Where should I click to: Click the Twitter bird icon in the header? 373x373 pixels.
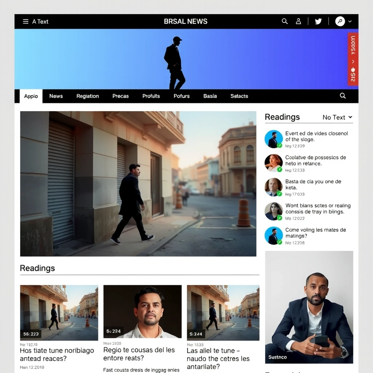318,21
